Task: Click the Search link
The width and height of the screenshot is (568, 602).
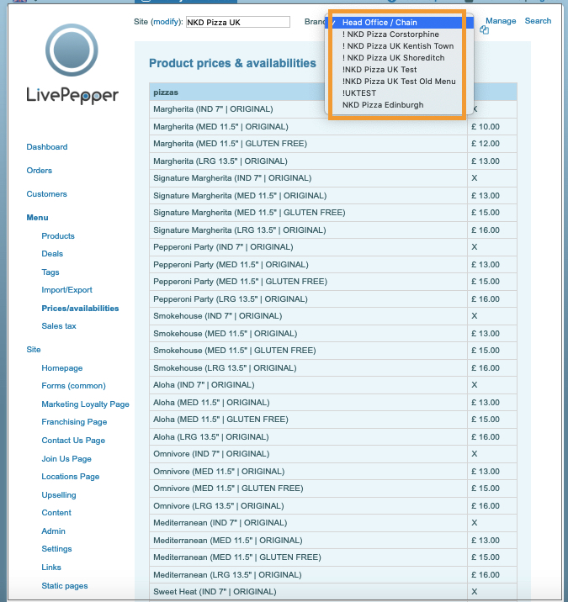Action: (x=538, y=21)
